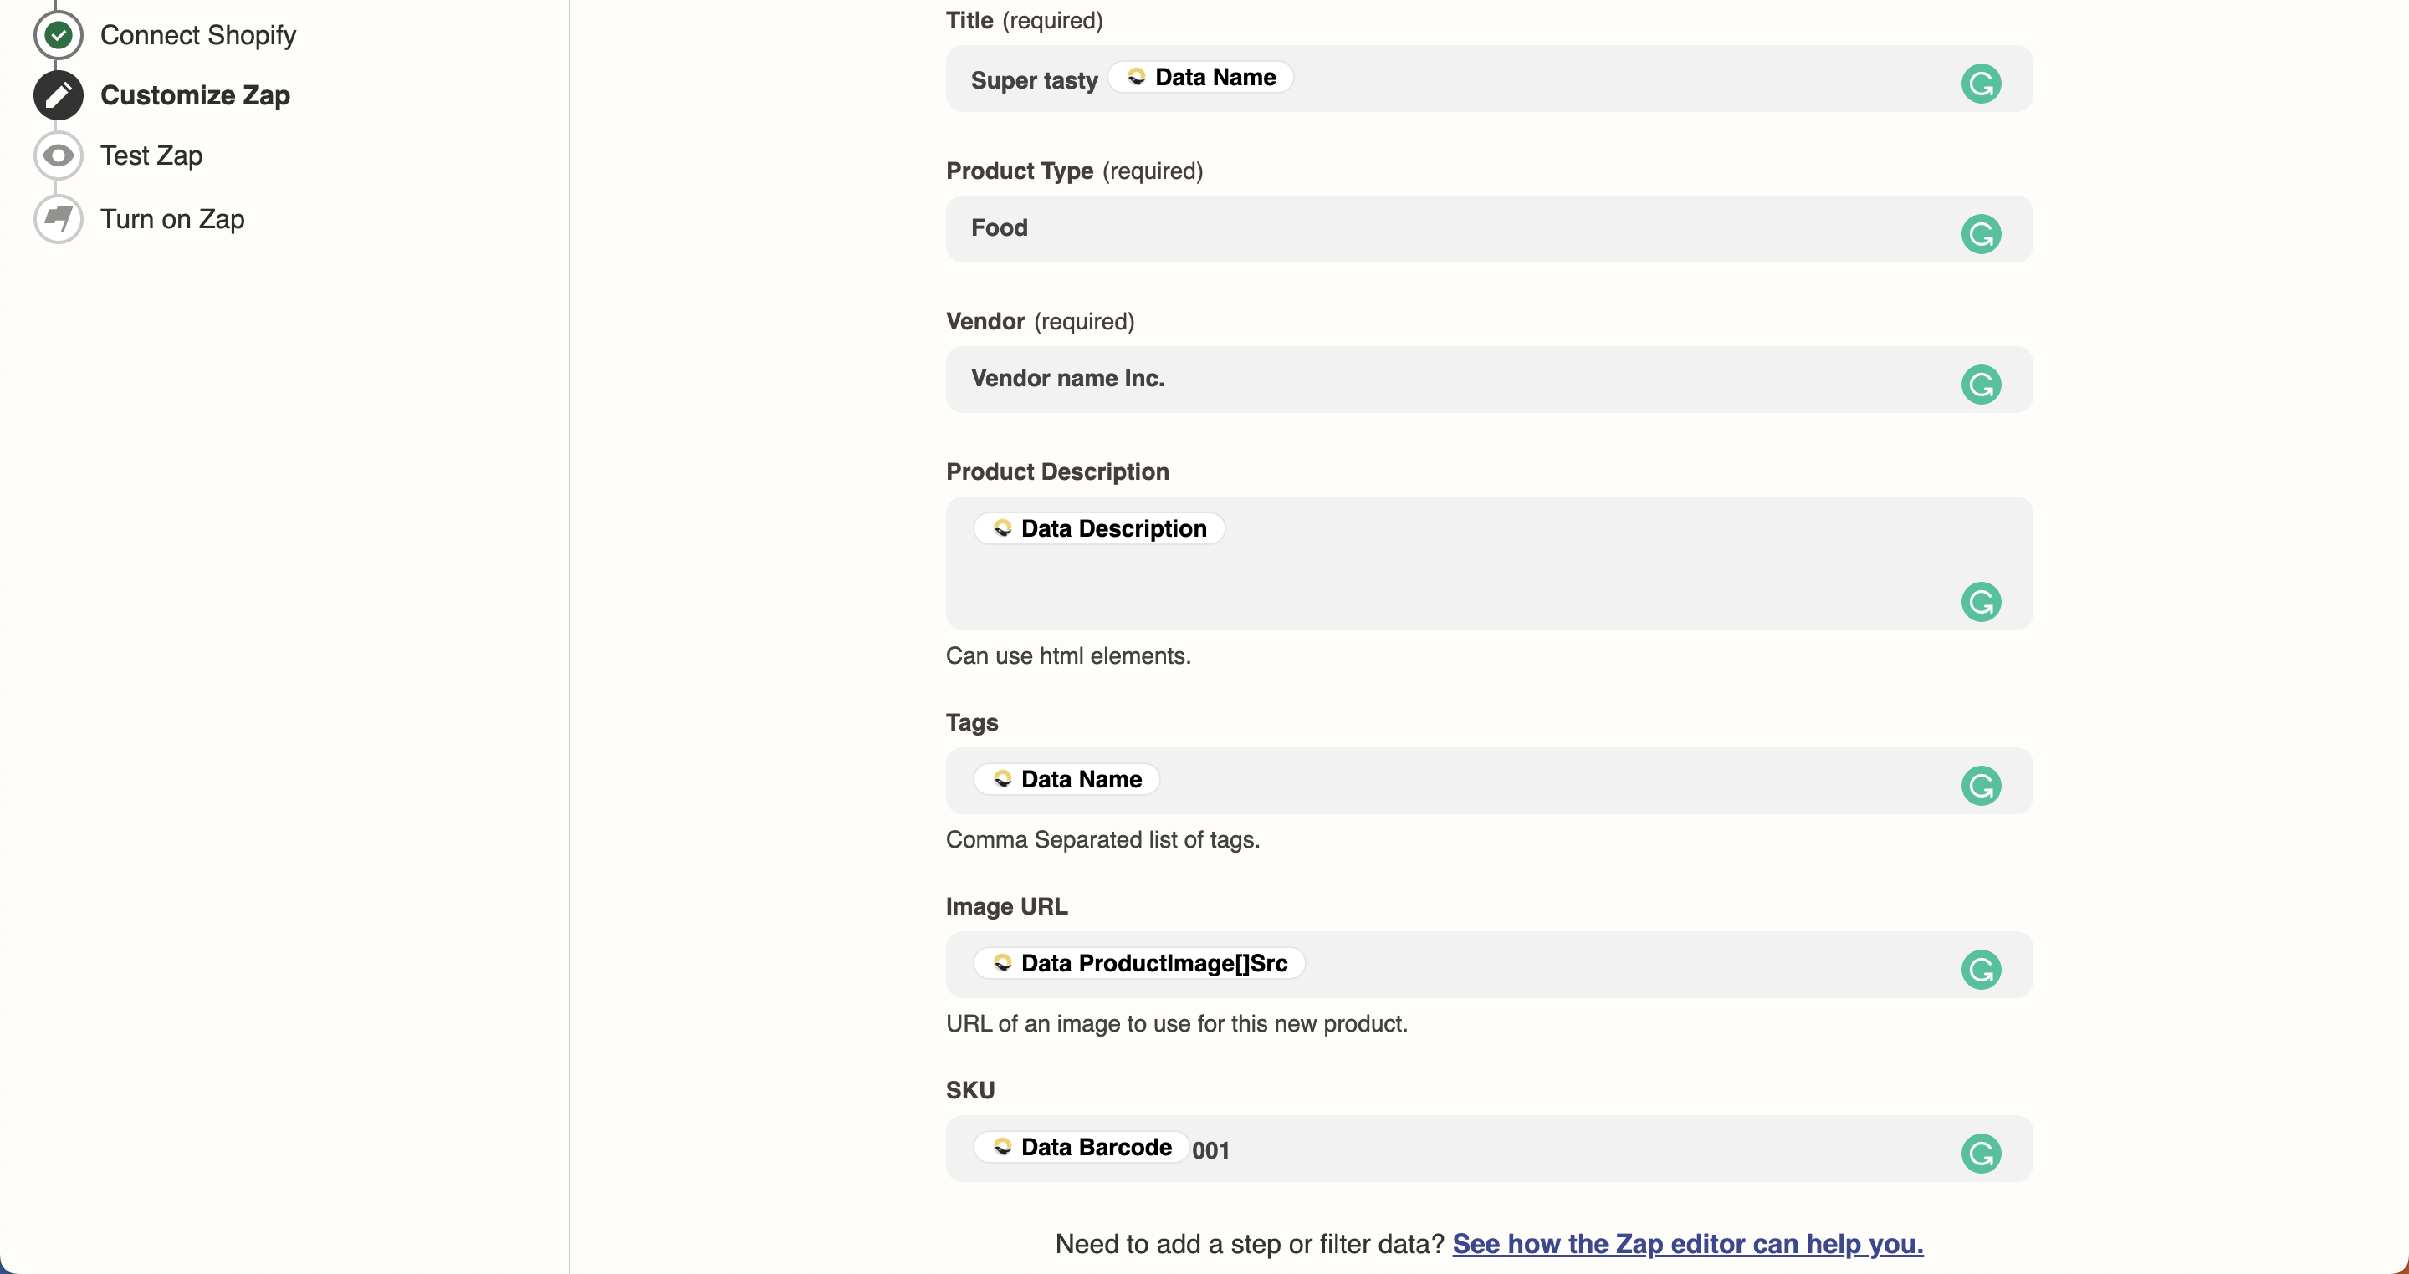Screen dimensions: 2409x1274
Task: Select the Turn on Zap step
Action: tap(172, 219)
